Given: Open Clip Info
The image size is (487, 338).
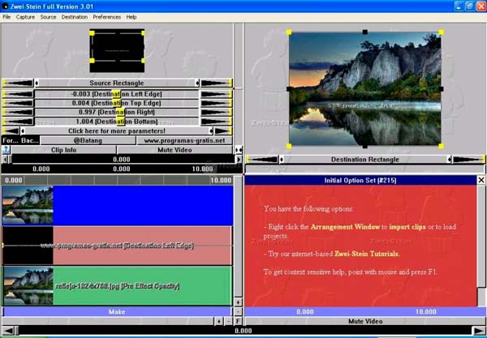Looking at the screenshot, I should pos(63,150).
